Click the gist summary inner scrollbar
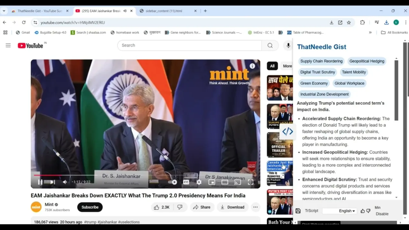The width and height of the screenshot is (409, 230). (x=396, y=90)
